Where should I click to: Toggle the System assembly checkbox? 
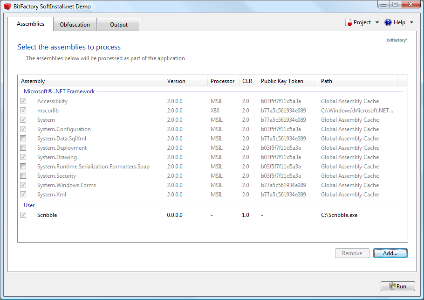23,120
